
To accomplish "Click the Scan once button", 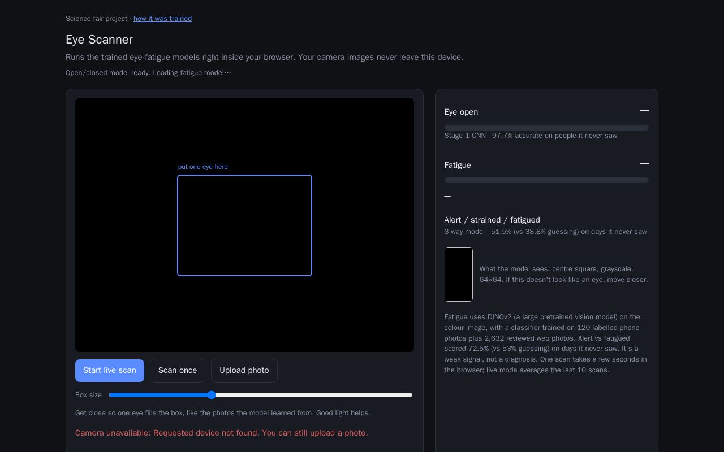I will [x=178, y=371].
